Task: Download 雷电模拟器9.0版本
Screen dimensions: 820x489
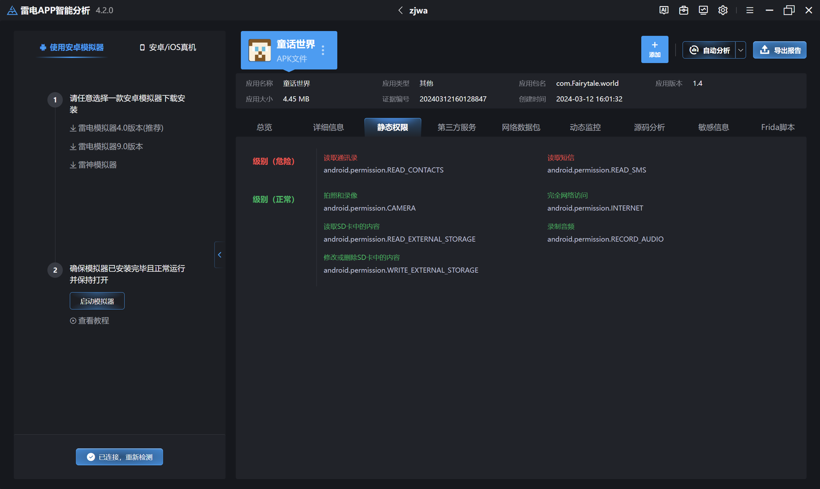Action: click(x=106, y=146)
